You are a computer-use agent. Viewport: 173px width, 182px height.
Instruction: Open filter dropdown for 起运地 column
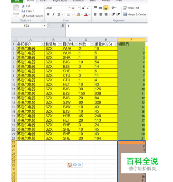(60, 44)
